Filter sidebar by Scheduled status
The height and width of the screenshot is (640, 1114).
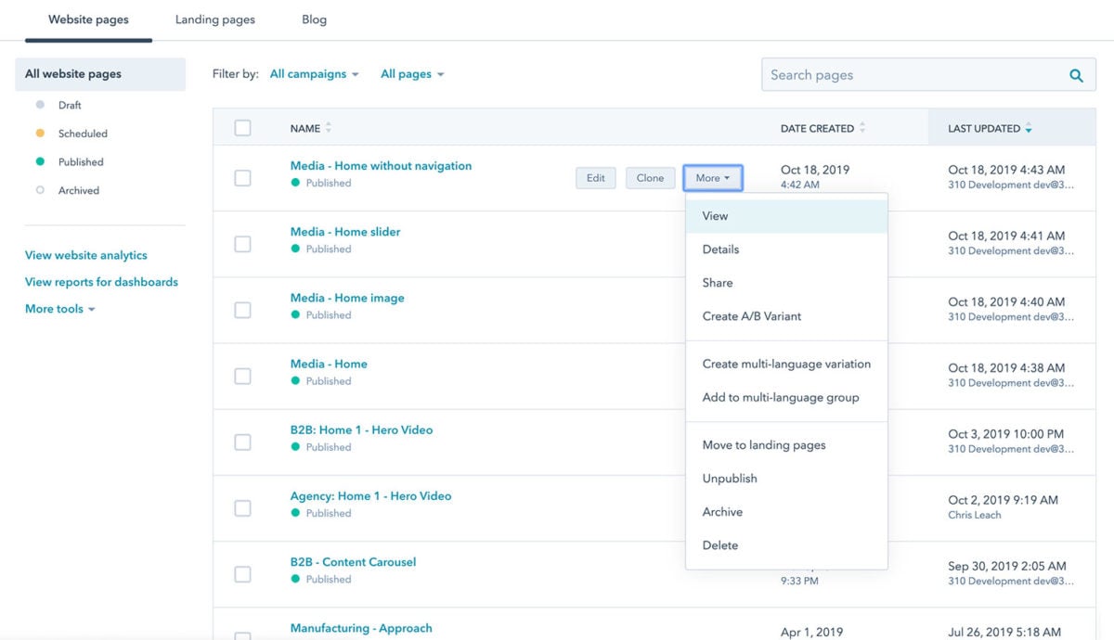pos(83,134)
